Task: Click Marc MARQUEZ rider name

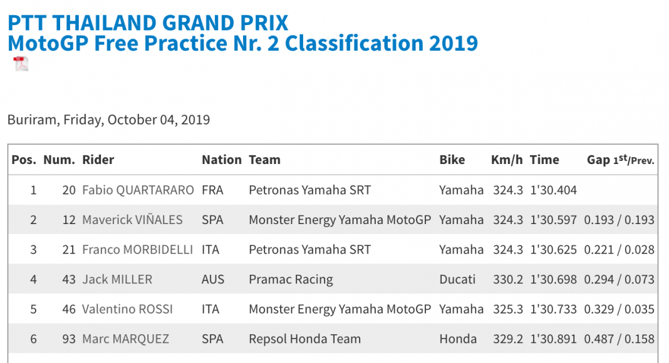Action: tap(125, 339)
